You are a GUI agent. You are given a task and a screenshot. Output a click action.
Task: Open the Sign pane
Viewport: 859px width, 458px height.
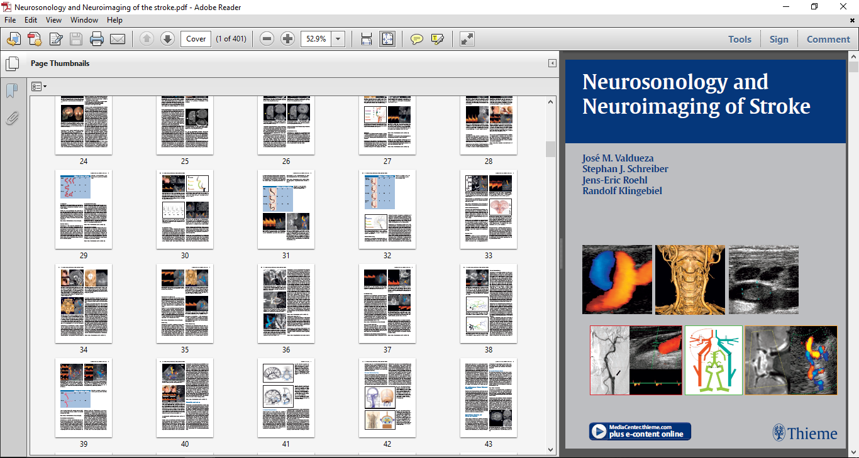779,39
